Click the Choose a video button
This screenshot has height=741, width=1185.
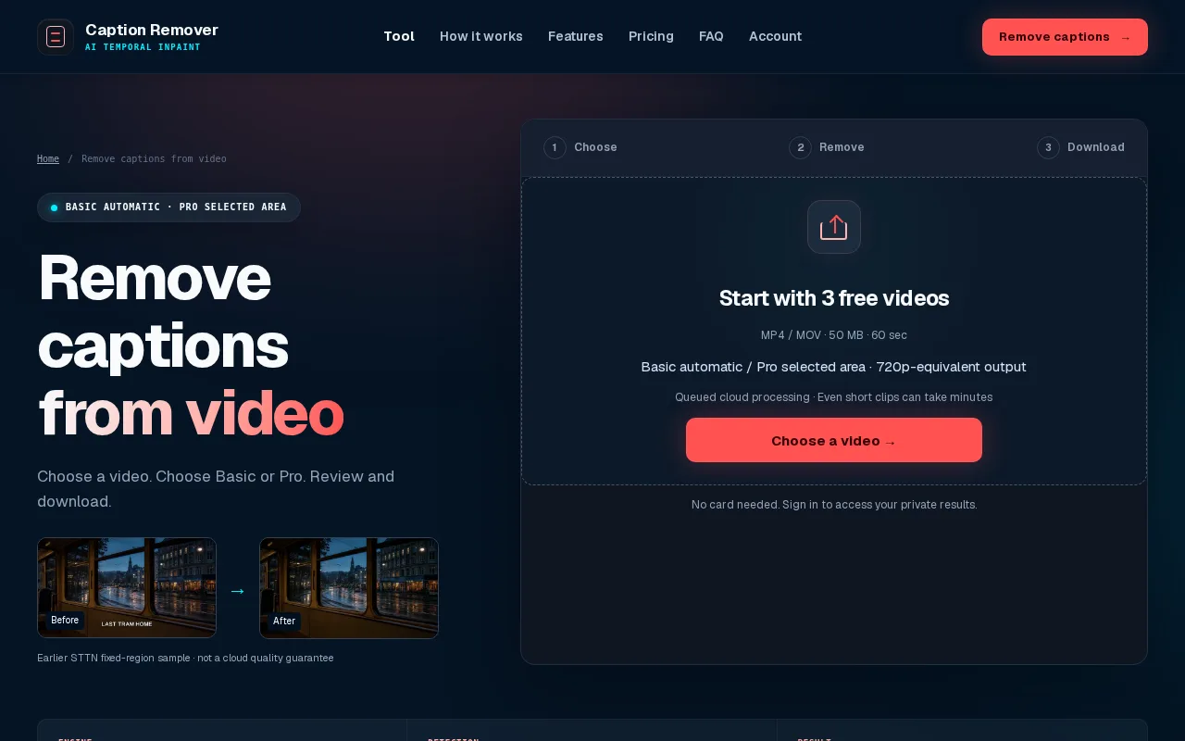(834, 440)
